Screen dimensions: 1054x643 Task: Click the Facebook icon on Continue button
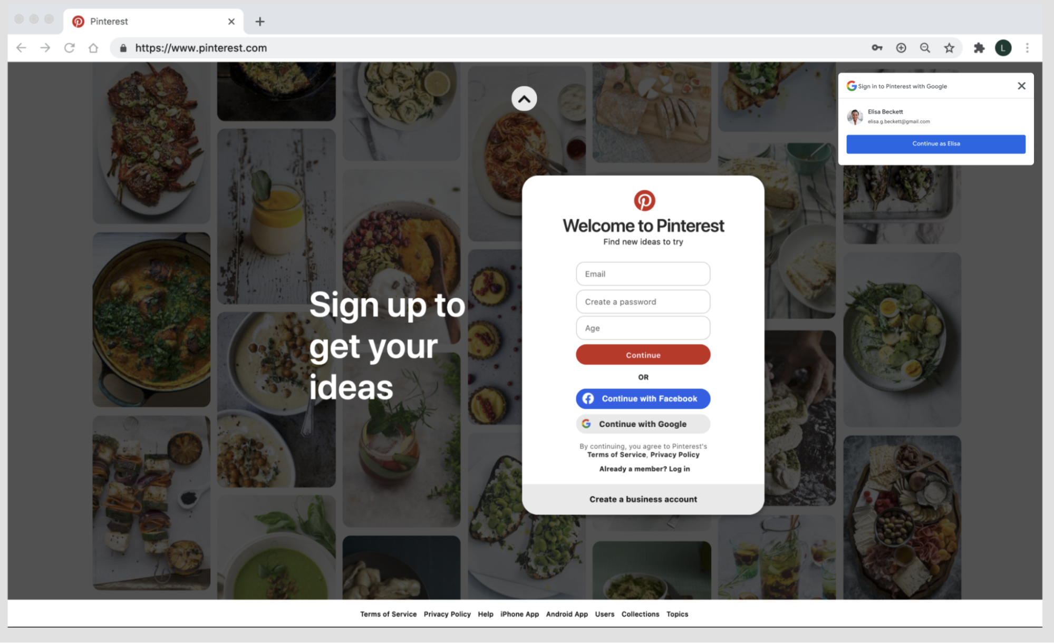point(589,398)
